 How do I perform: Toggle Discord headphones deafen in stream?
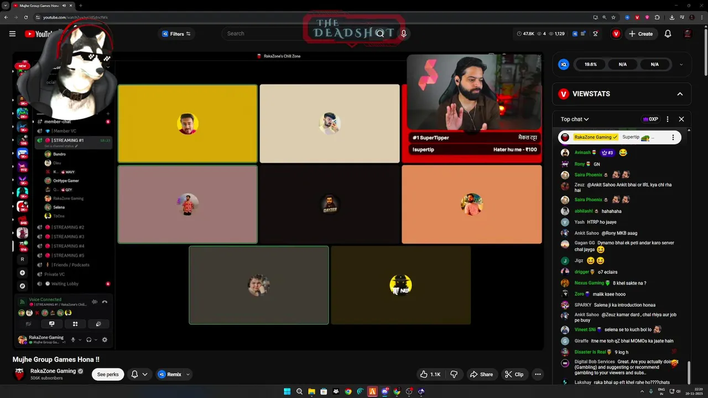[x=88, y=339]
